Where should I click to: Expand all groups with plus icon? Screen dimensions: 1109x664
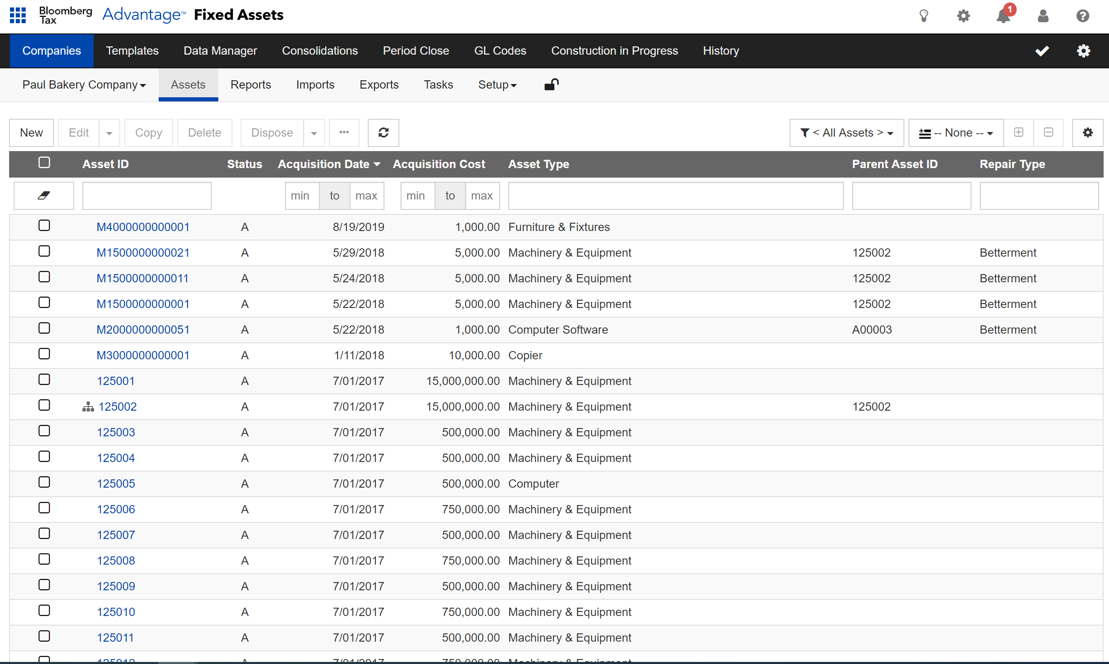click(1019, 132)
